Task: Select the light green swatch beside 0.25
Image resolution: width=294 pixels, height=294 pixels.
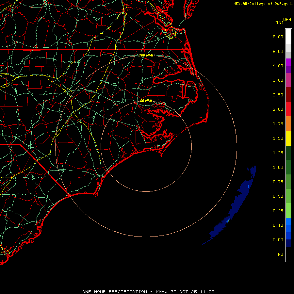Action: (288, 211)
